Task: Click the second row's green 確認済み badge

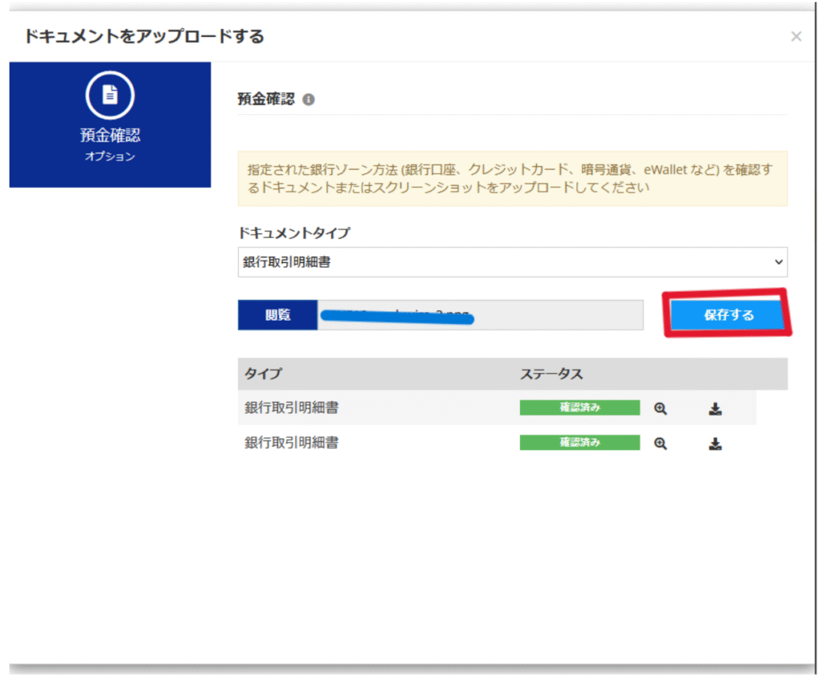Action: (579, 443)
